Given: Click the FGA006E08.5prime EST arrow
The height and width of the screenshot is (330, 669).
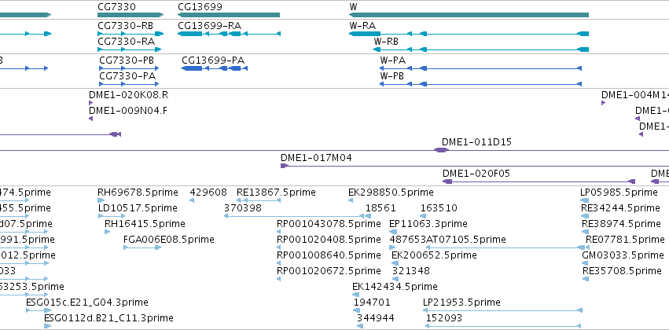Looking at the screenshot, I should (x=142, y=247).
